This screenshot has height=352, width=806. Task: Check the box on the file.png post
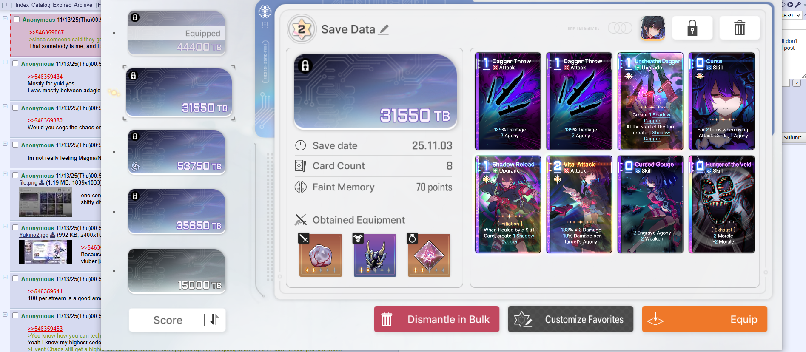pos(15,175)
